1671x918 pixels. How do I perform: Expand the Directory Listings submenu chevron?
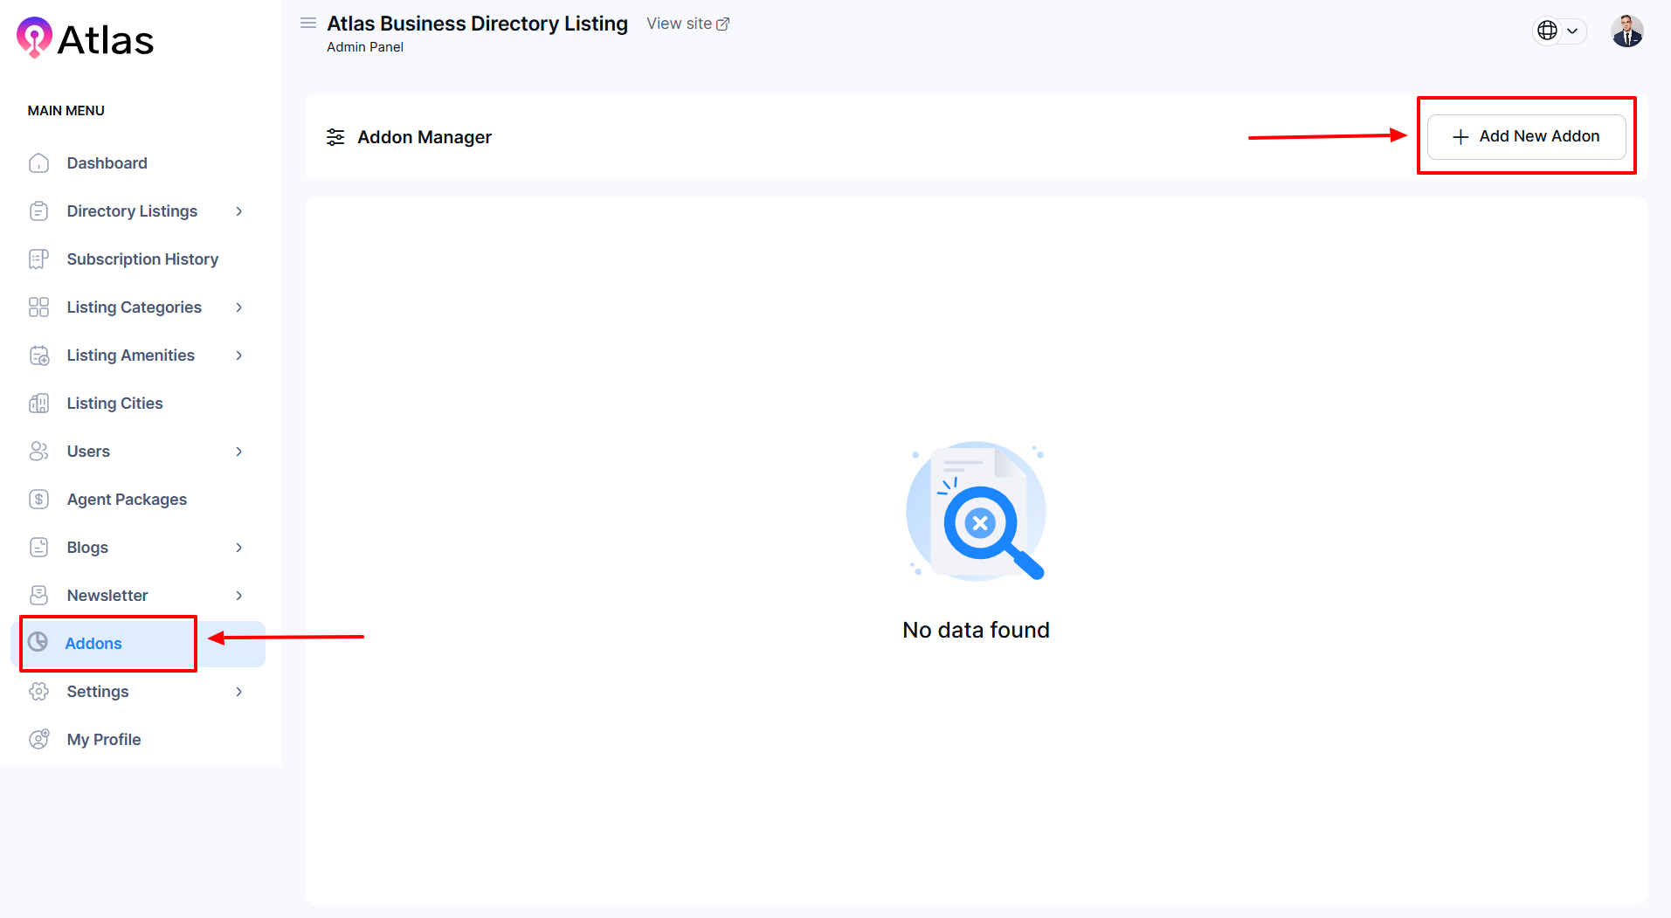(238, 211)
